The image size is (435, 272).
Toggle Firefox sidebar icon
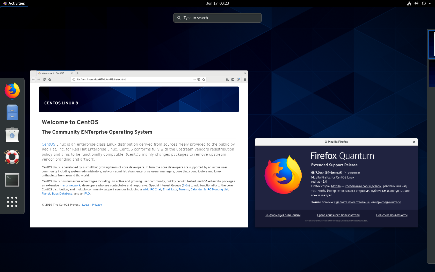tap(233, 80)
